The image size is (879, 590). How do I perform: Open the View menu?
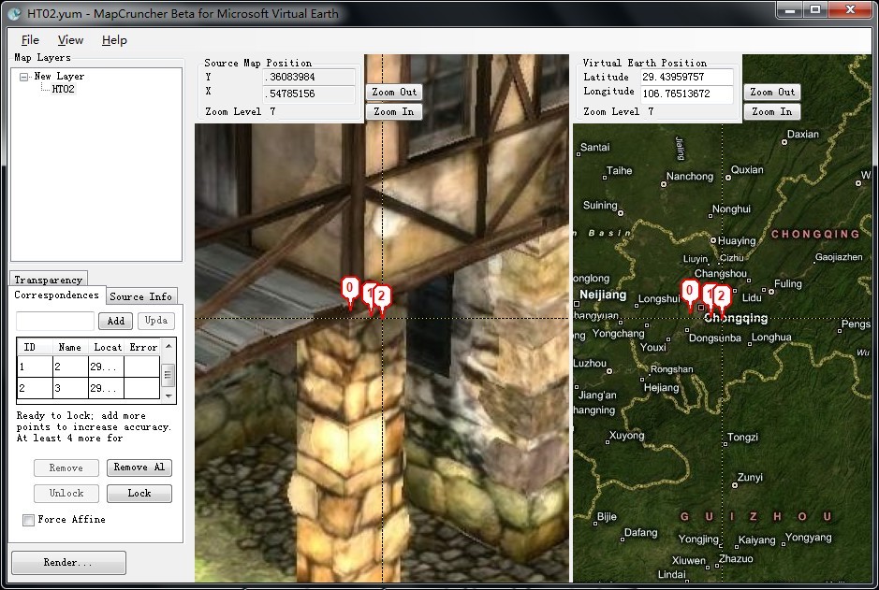[x=70, y=40]
